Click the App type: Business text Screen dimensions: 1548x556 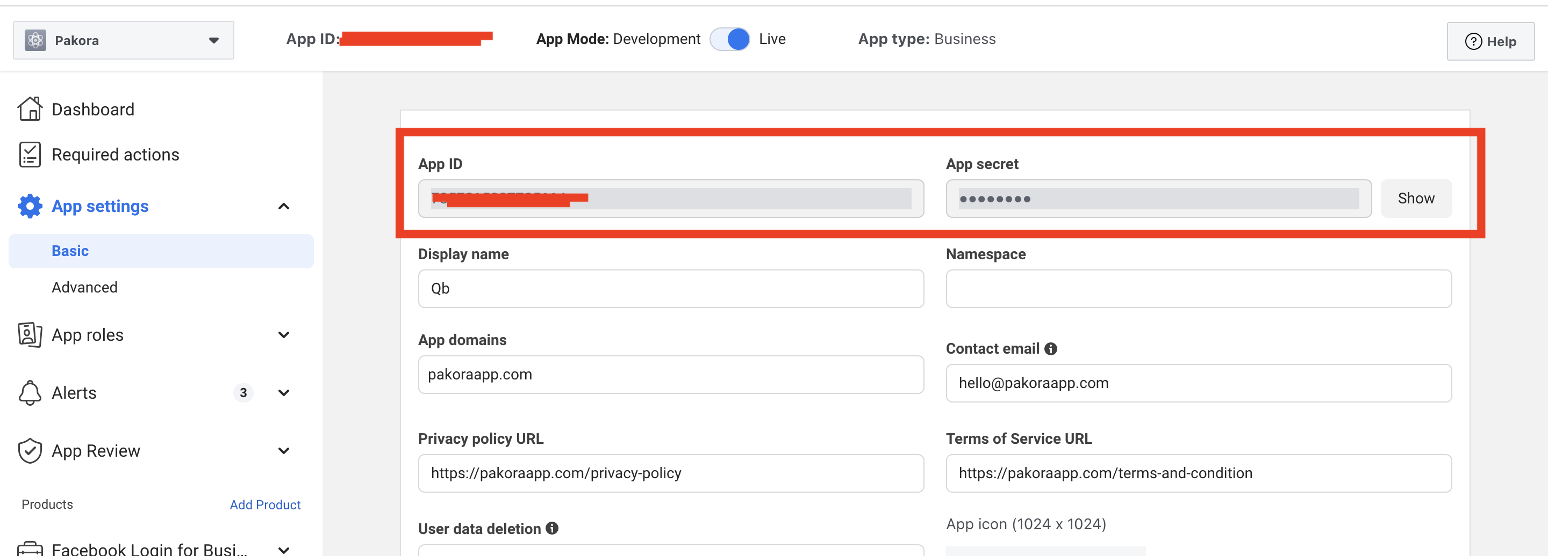(x=927, y=39)
